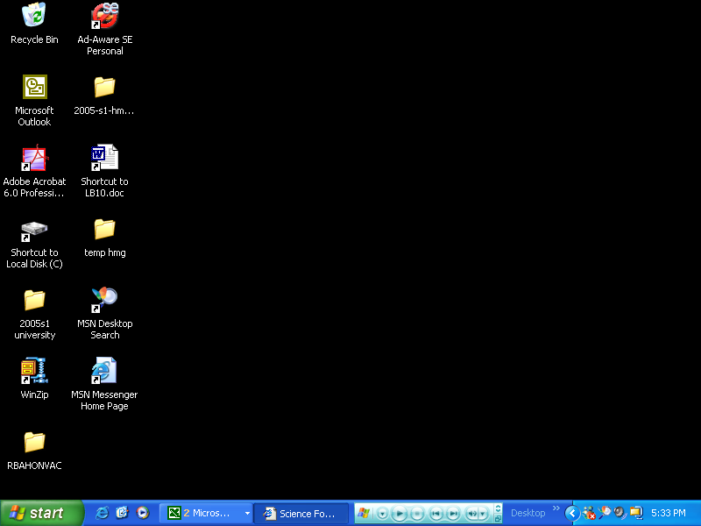701x526 pixels.
Task: Select Shortcut to LB10.doc icon
Action: pos(104,158)
